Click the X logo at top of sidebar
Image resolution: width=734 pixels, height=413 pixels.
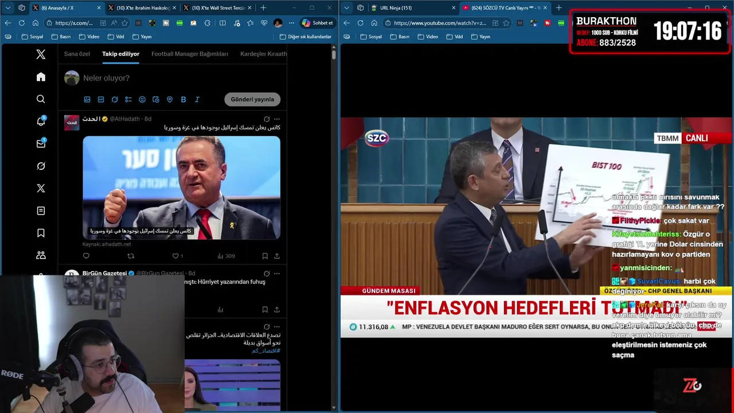click(41, 54)
